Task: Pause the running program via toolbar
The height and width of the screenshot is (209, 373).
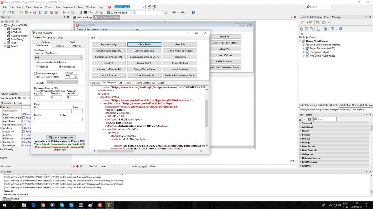Action: pos(81,13)
